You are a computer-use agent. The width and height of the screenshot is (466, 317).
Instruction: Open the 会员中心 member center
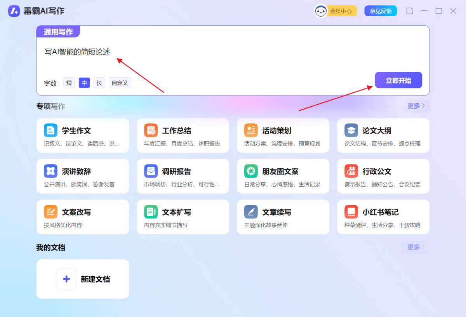pyautogui.click(x=341, y=11)
